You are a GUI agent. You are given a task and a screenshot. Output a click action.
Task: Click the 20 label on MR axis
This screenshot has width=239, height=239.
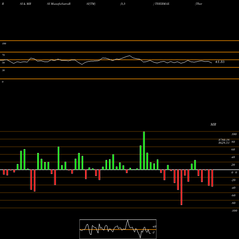(x=233, y=165)
